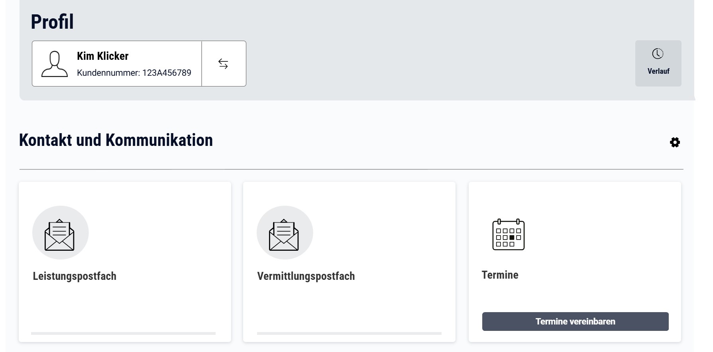Select the Kim Klicker name text
Image resolution: width=713 pixels, height=352 pixels.
point(102,56)
